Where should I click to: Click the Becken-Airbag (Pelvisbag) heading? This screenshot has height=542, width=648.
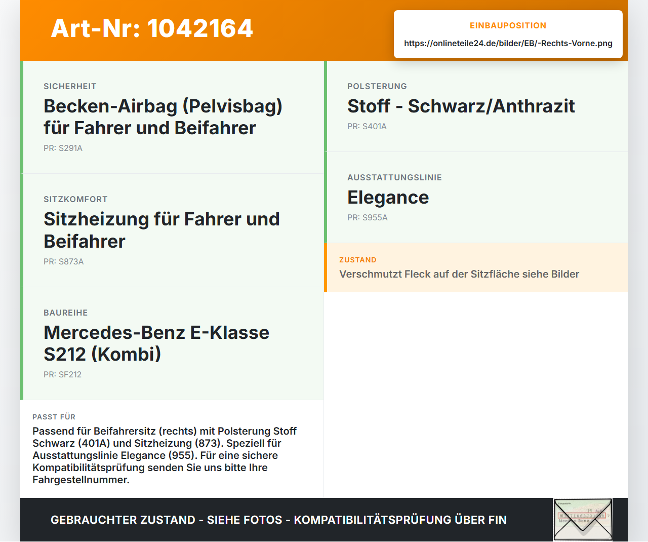coord(163,117)
